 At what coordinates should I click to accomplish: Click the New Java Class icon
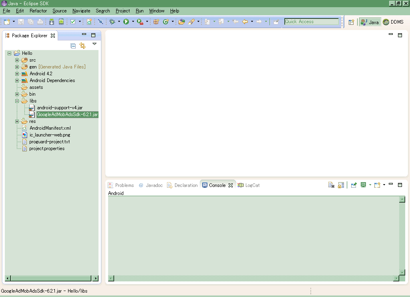(x=165, y=22)
